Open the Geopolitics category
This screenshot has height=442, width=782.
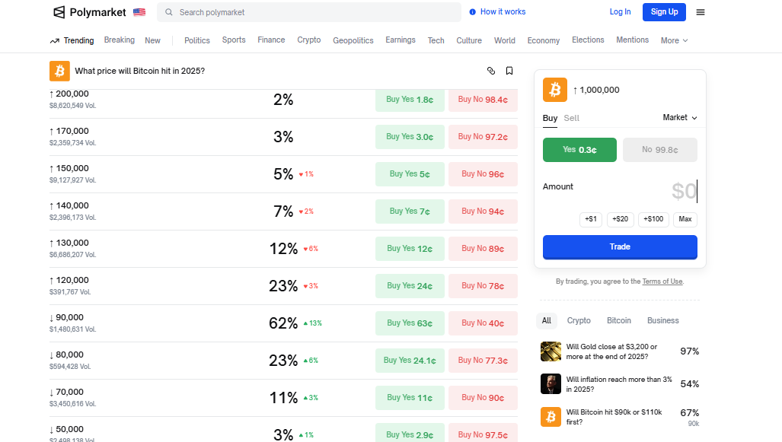click(x=353, y=40)
